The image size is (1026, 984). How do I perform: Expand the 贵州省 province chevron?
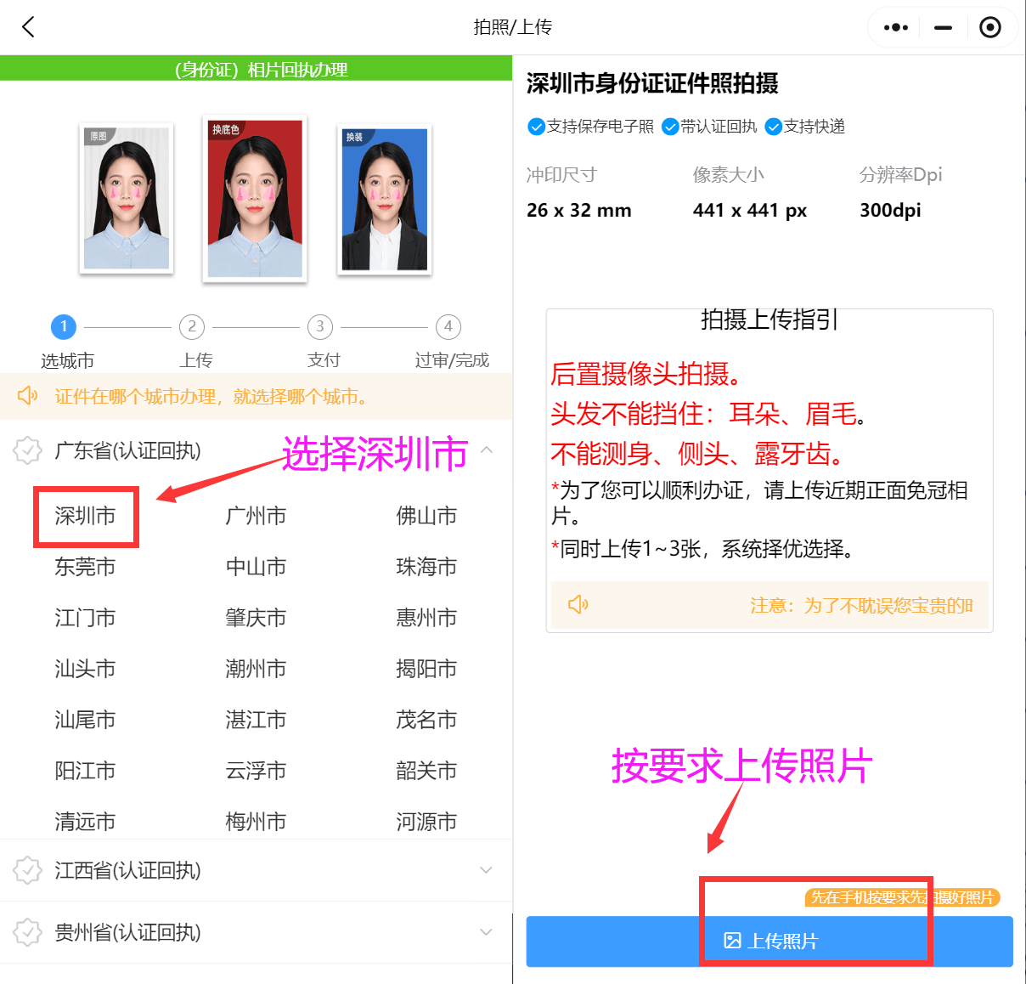click(487, 932)
